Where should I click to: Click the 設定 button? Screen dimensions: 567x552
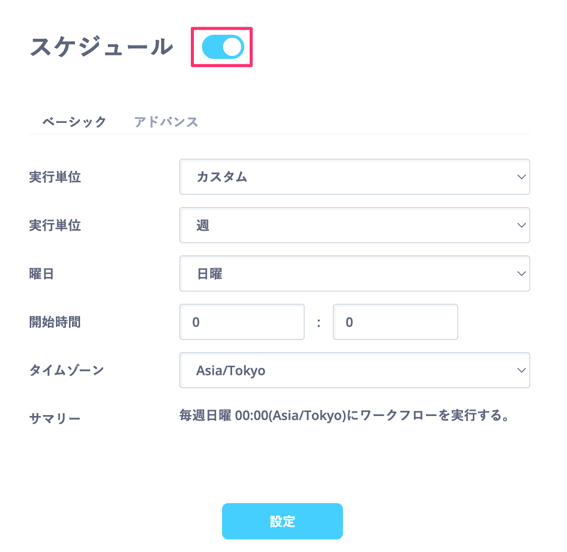coord(282,521)
